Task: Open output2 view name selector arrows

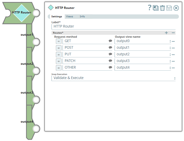Action: pyautogui.click(x=170, y=55)
